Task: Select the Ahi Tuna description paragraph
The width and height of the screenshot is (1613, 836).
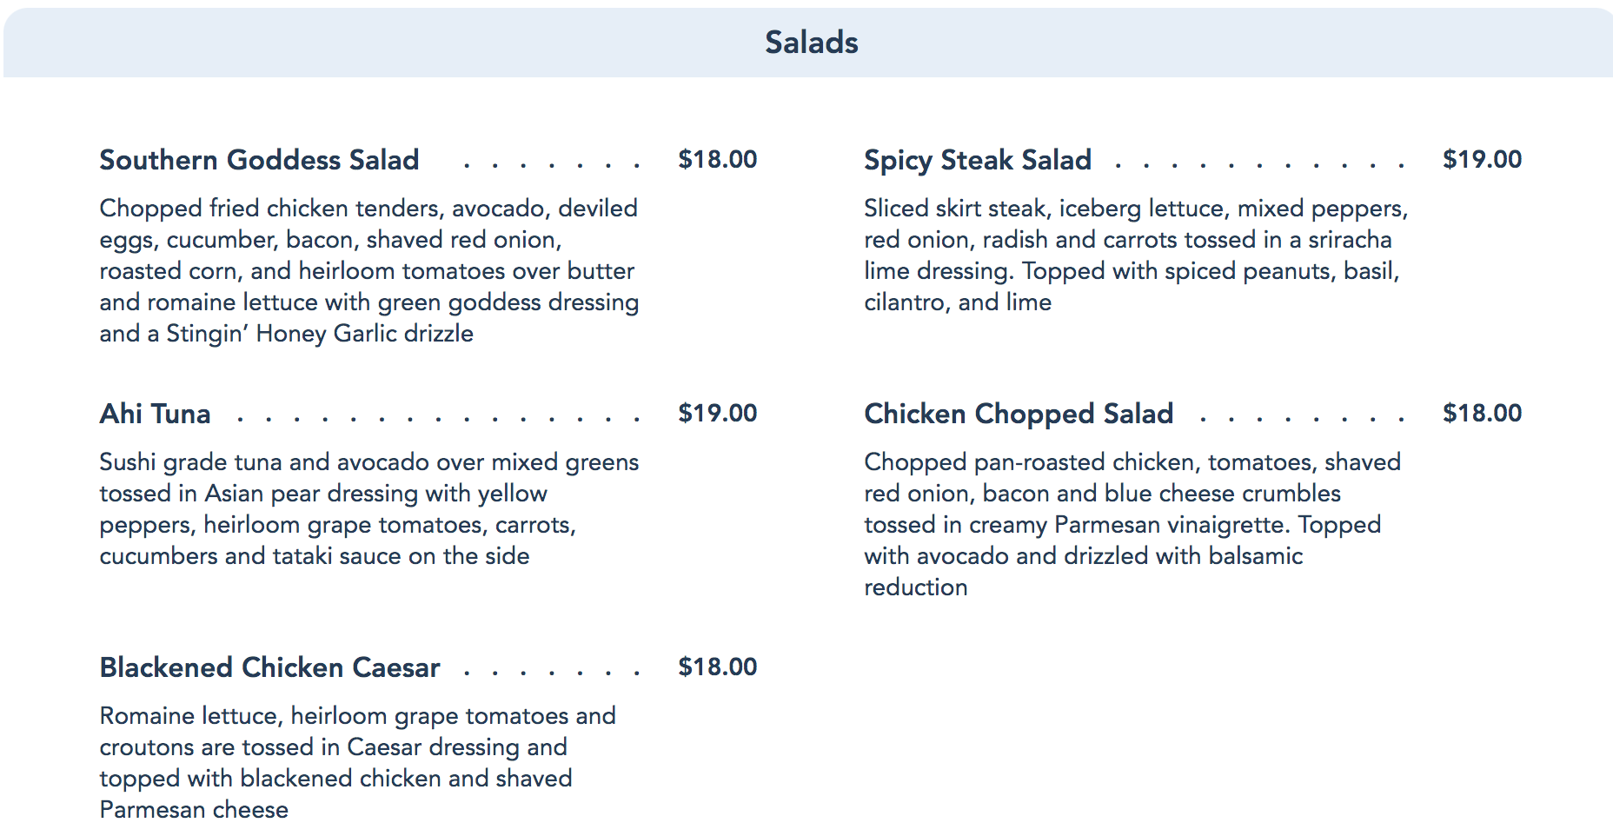Action: pos(368,508)
